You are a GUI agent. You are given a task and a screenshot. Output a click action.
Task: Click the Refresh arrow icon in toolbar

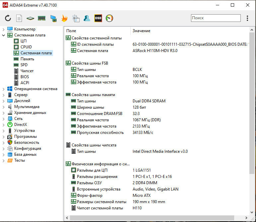(8, 18)
